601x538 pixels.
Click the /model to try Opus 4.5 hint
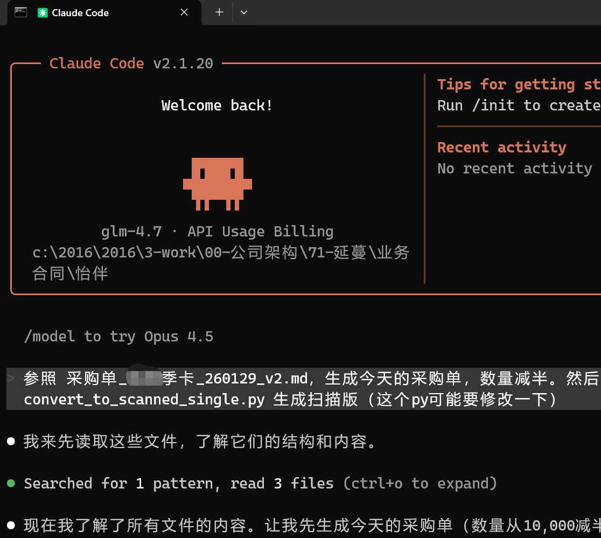(x=118, y=337)
